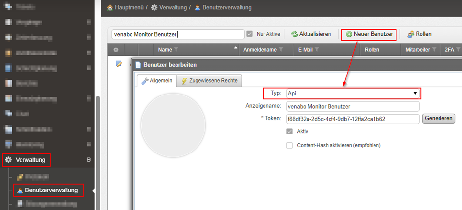Click the E-Mail column filter icon

(317, 50)
